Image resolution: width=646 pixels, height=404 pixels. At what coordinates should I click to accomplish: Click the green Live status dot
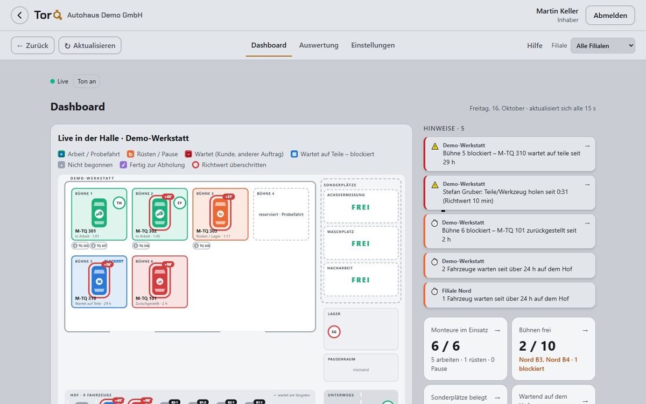[53, 81]
